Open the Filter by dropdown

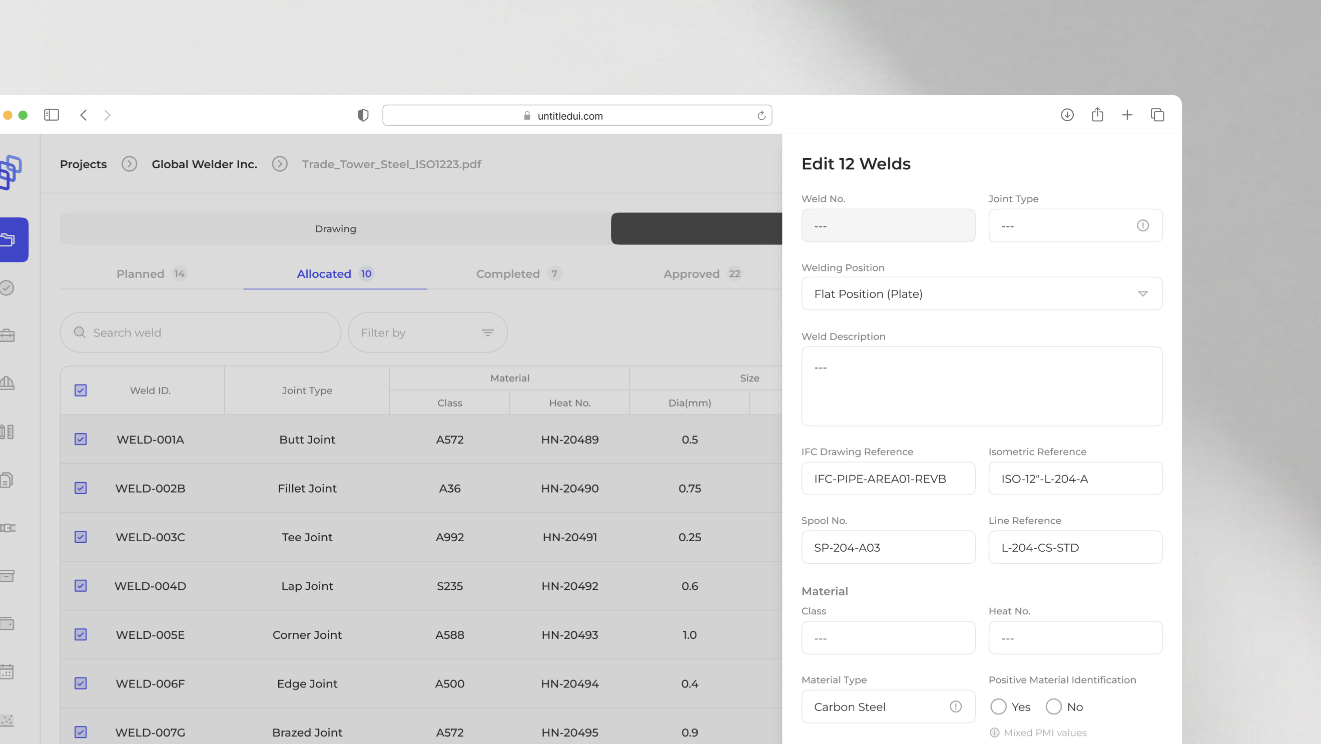(x=427, y=332)
